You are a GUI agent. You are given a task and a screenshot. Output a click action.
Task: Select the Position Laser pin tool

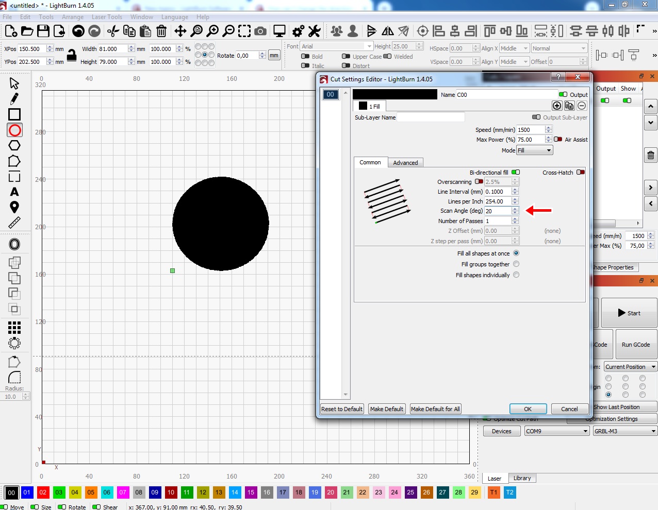14,207
